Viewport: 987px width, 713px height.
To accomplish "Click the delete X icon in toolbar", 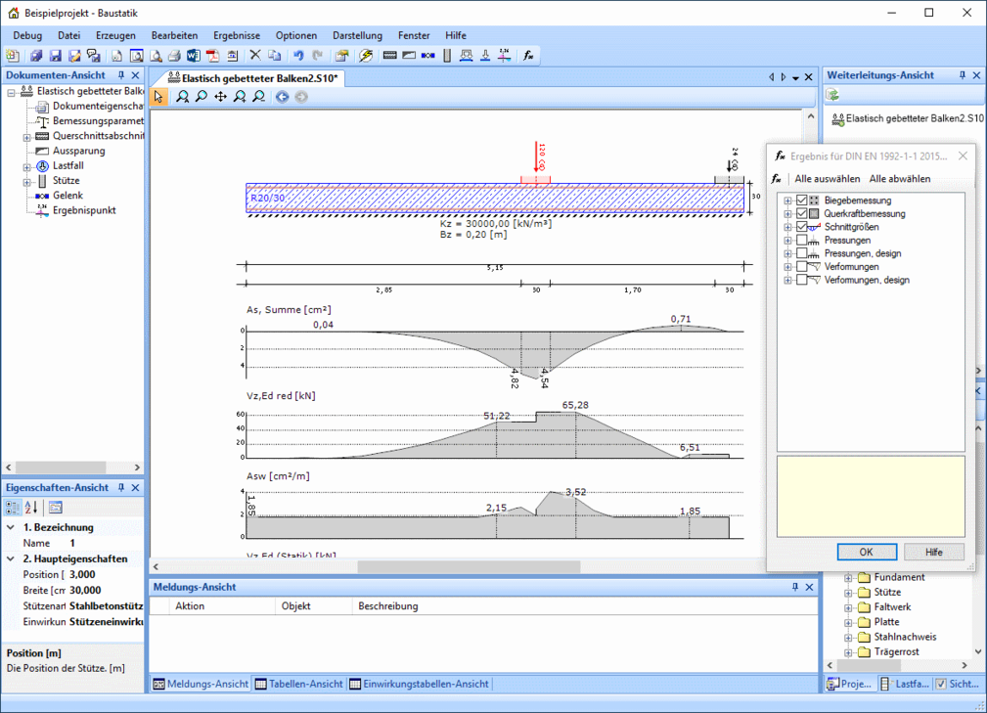I will coord(254,56).
